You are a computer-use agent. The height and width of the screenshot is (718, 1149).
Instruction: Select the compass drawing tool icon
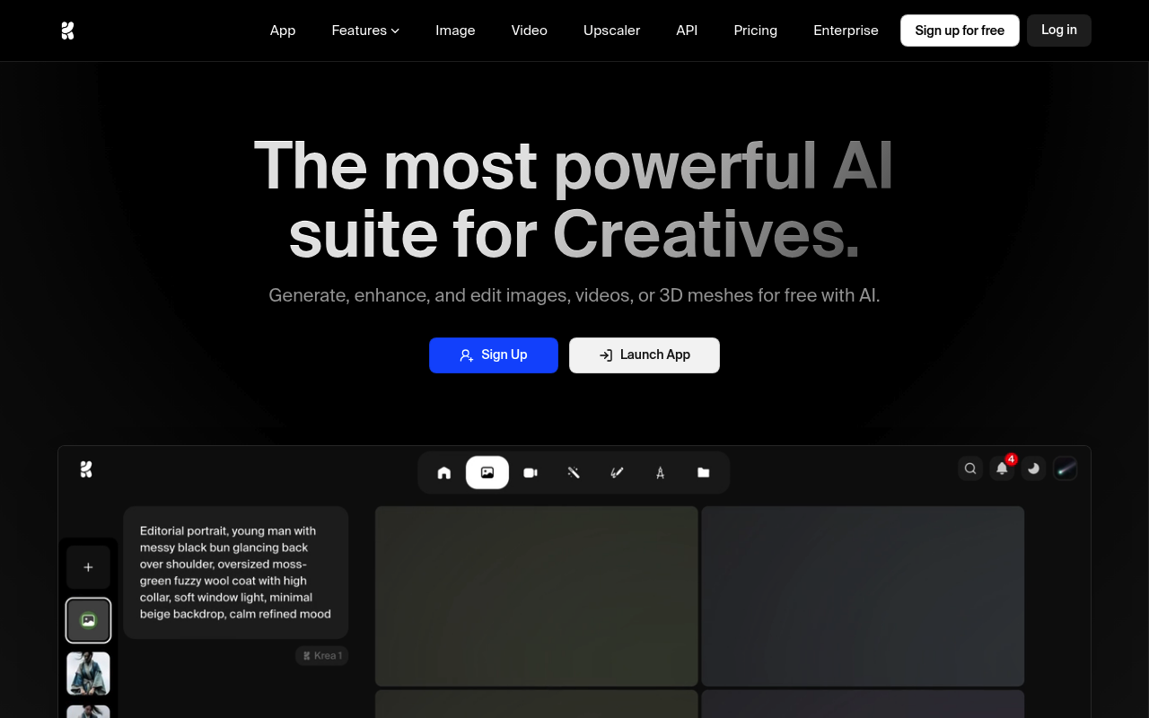[x=660, y=473]
